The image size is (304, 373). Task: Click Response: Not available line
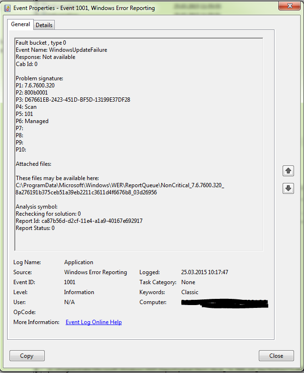click(x=46, y=57)
